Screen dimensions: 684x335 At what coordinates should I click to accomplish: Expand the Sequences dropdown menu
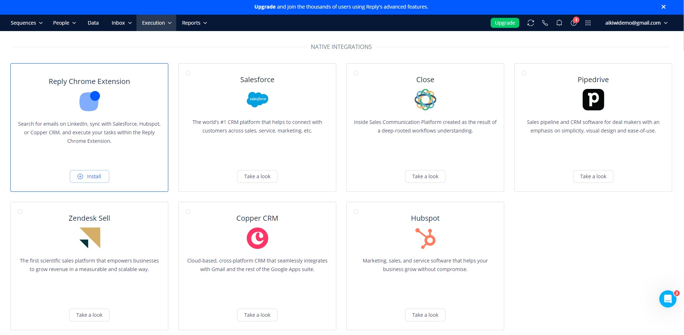click(x=27, y=23)
